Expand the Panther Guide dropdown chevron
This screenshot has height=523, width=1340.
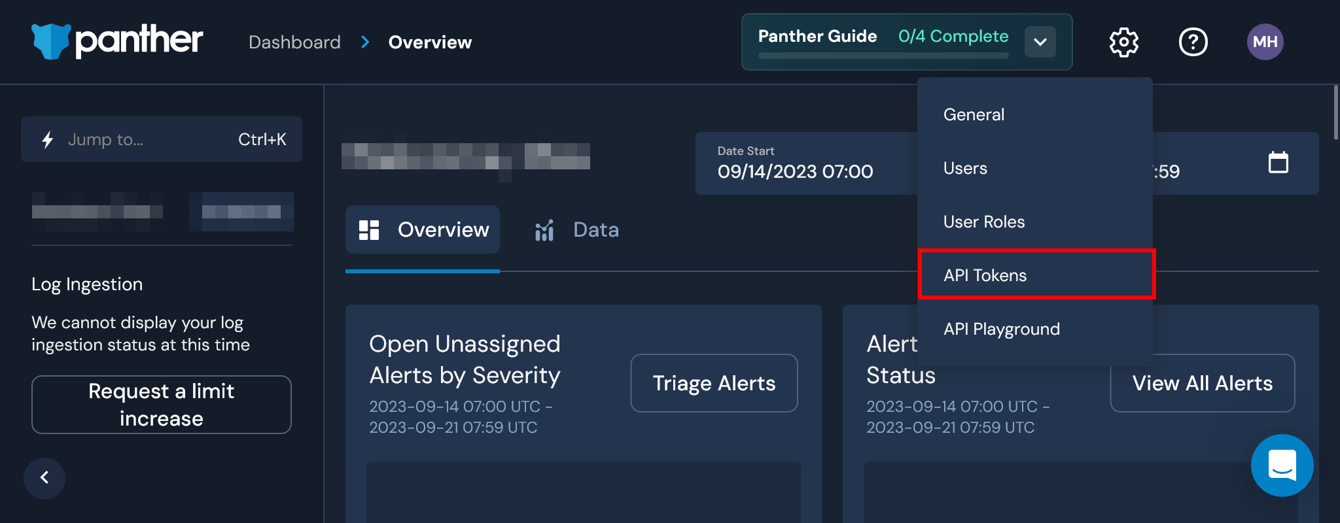[x=1040, y=42]
